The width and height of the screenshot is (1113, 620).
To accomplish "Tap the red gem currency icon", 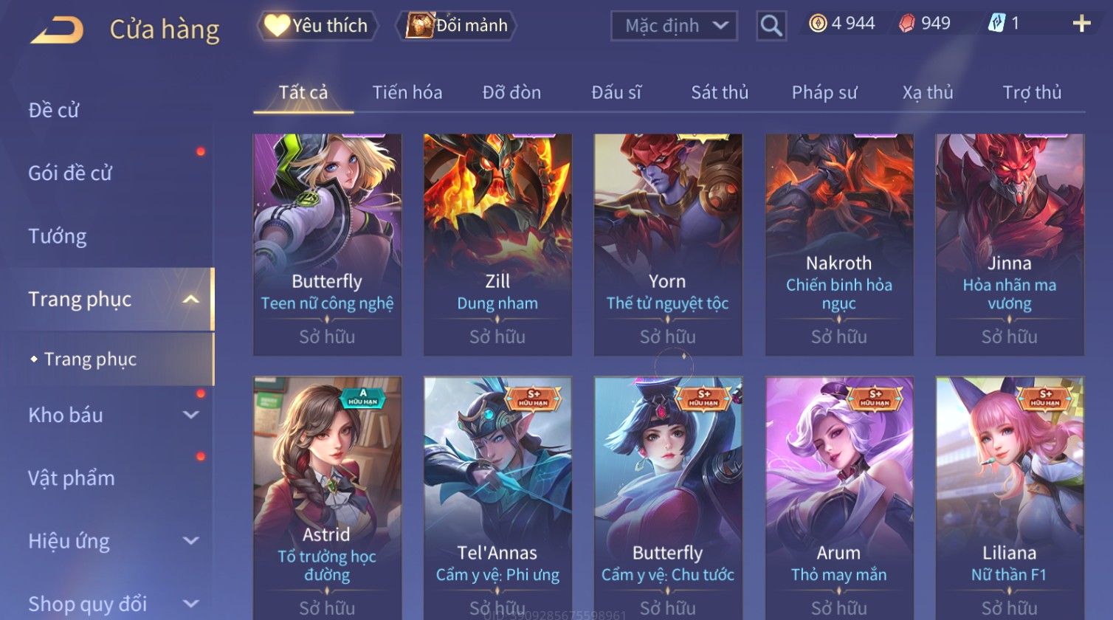I will pos(906,24).
